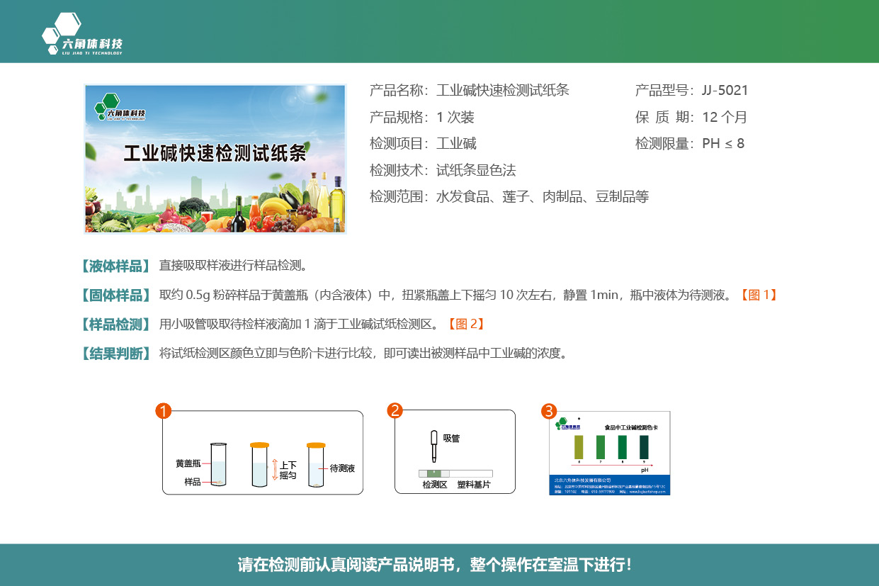This screenshot has width=879, height=586.
Task: Click the 样品 label in diagram 1
Action: coord(193,482)
